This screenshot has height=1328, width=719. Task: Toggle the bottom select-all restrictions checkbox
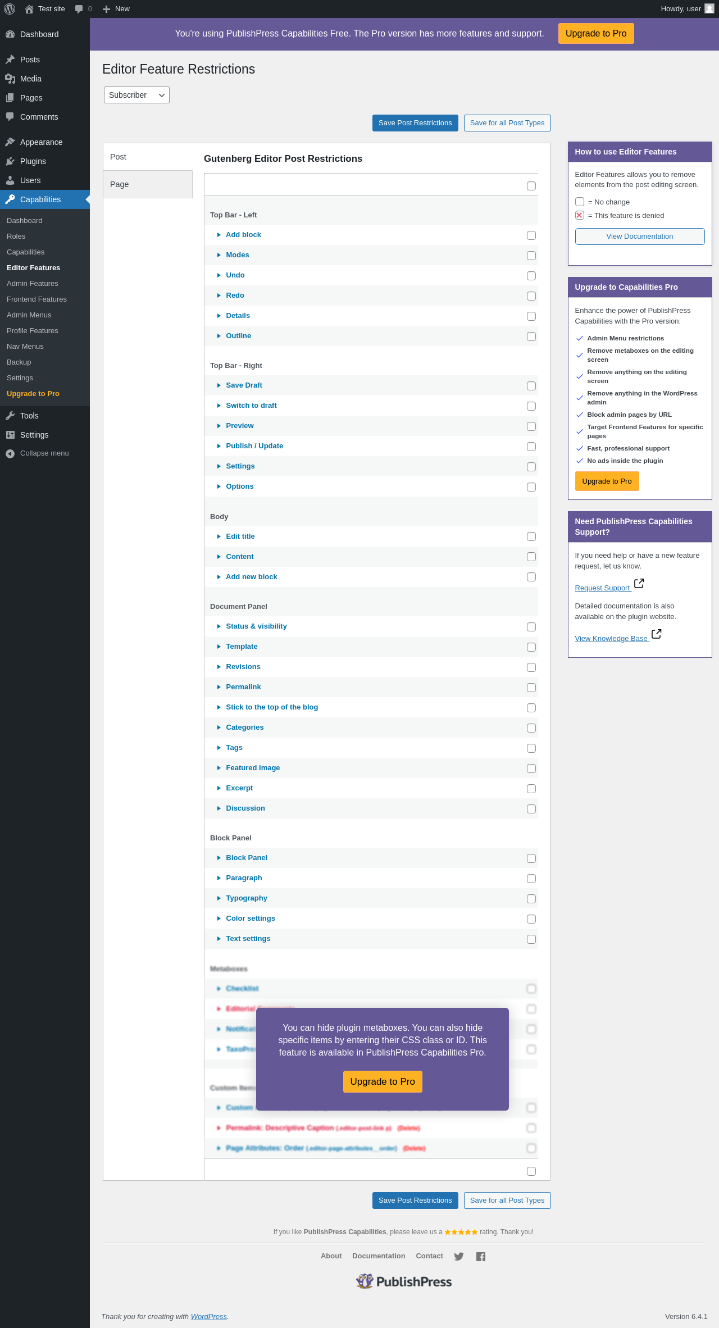tap(531, 1171)
